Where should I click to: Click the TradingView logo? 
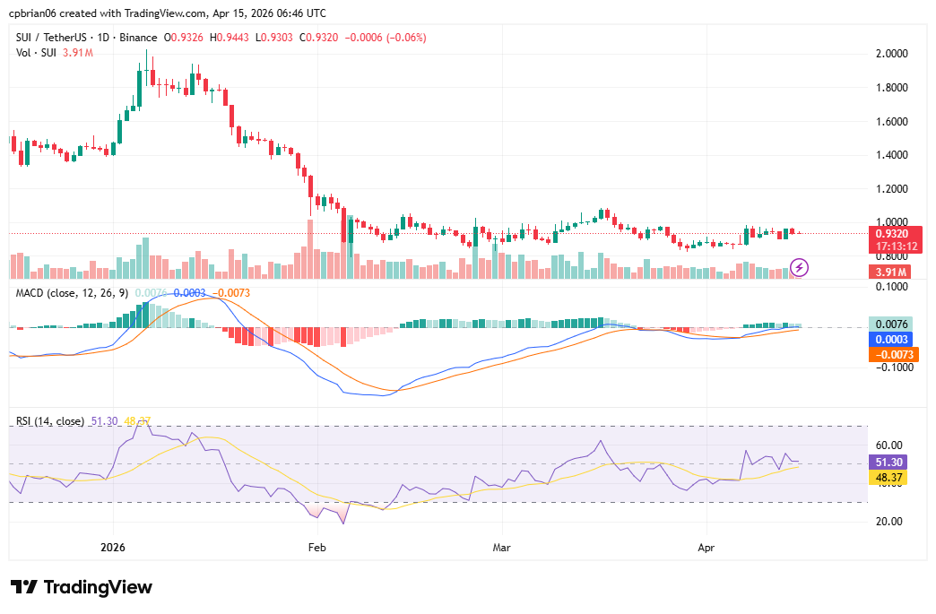pos(79,587)
